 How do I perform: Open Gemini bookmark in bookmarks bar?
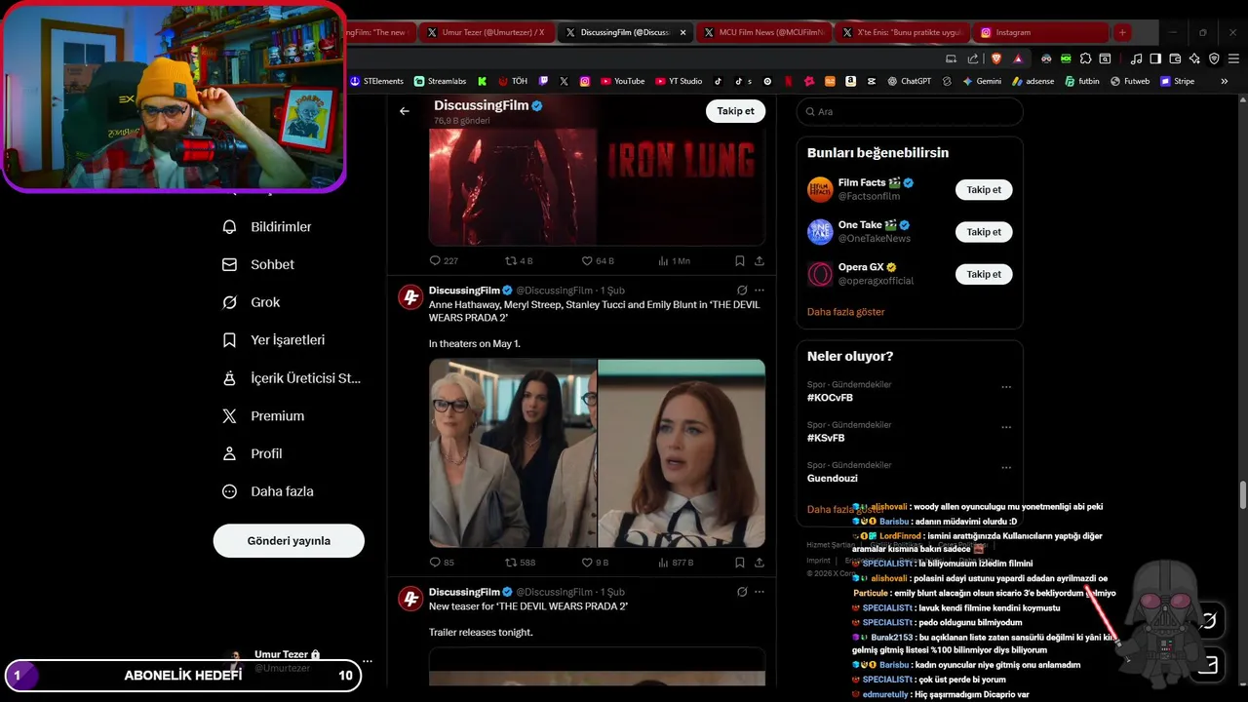click(x=982, y=81)
